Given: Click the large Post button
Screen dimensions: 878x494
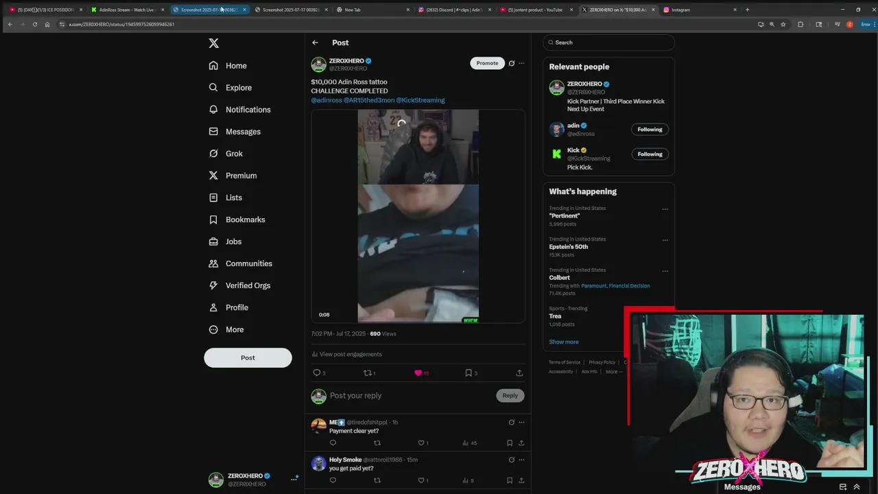Looking at the screenshot, I should [248, 357].
